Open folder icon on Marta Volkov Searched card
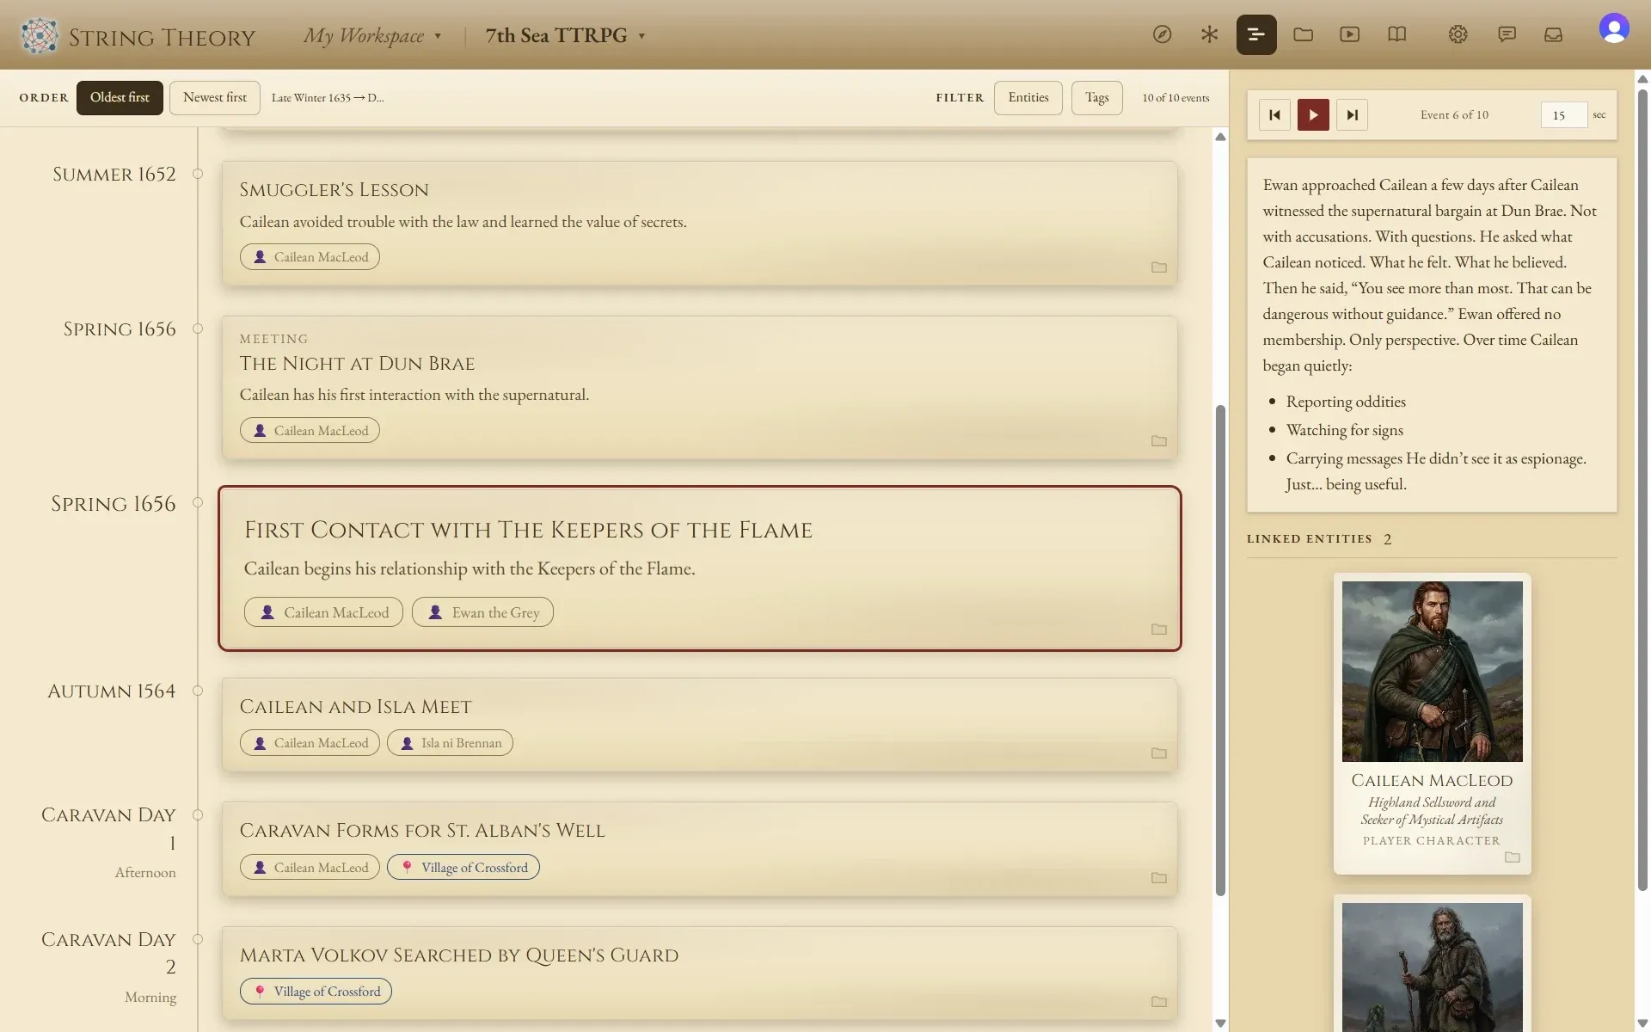This screenshot has width=1651, height=1032. tap(1158, 1002)
